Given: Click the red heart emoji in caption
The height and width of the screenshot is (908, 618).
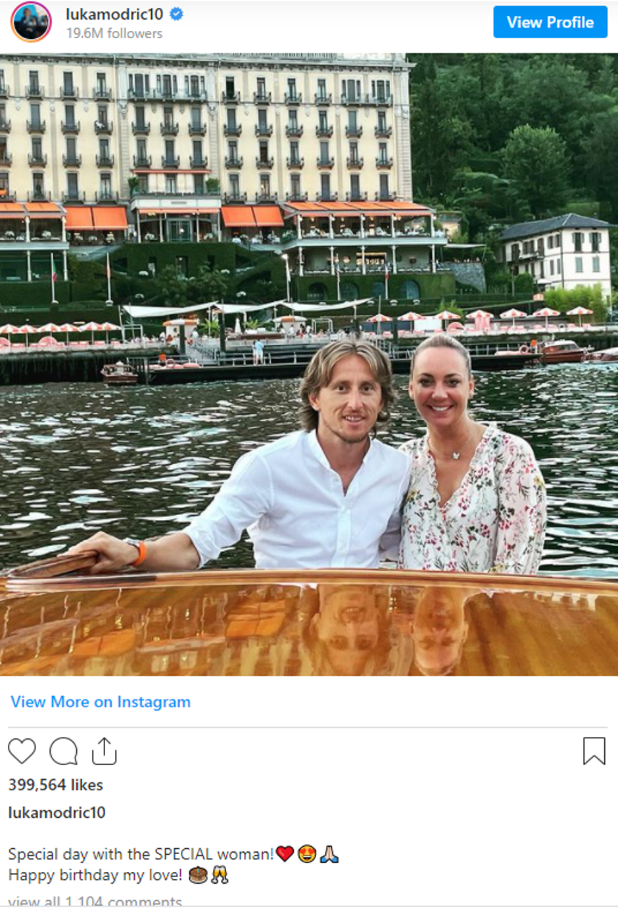Looking at the screenshot, I should 285,854.
